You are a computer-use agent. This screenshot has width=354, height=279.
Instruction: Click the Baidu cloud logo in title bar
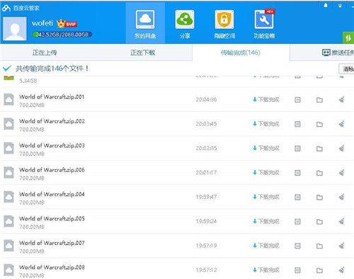(x=6, y=8)
